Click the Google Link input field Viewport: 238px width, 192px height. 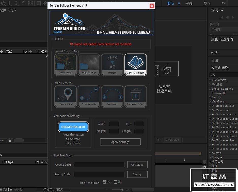coord(99,165)
